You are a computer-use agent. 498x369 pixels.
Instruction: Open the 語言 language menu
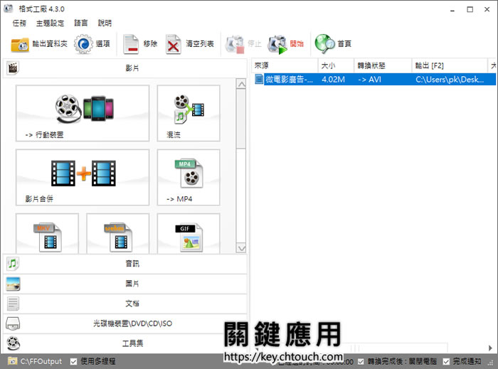point(81,23)
